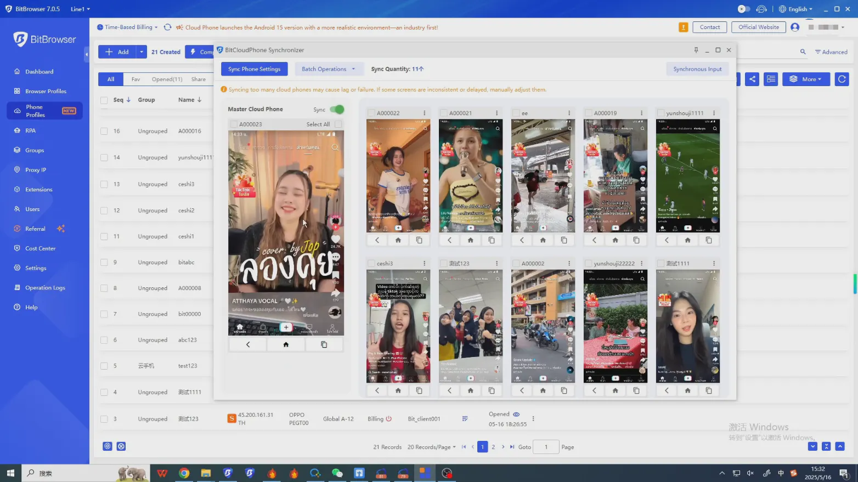Open Operation Logs in sidebar
Image resolution: width=858 pixels, height=482 pixels.
point(45,287)
